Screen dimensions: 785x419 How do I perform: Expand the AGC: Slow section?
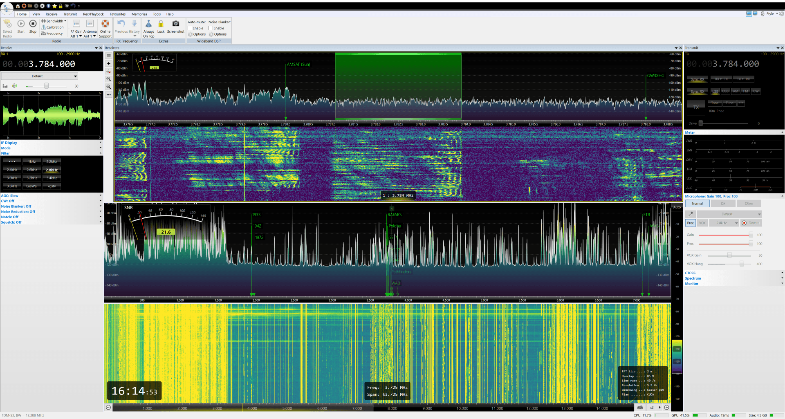(51, 196)
